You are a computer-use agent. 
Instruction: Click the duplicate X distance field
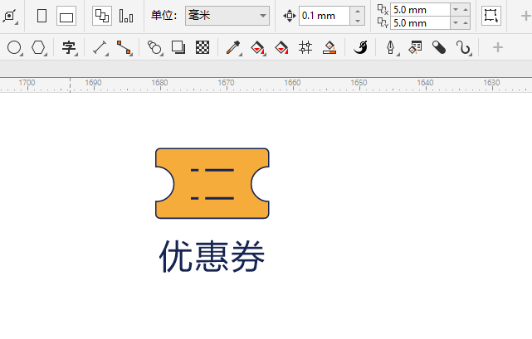(x=420, y=9)
